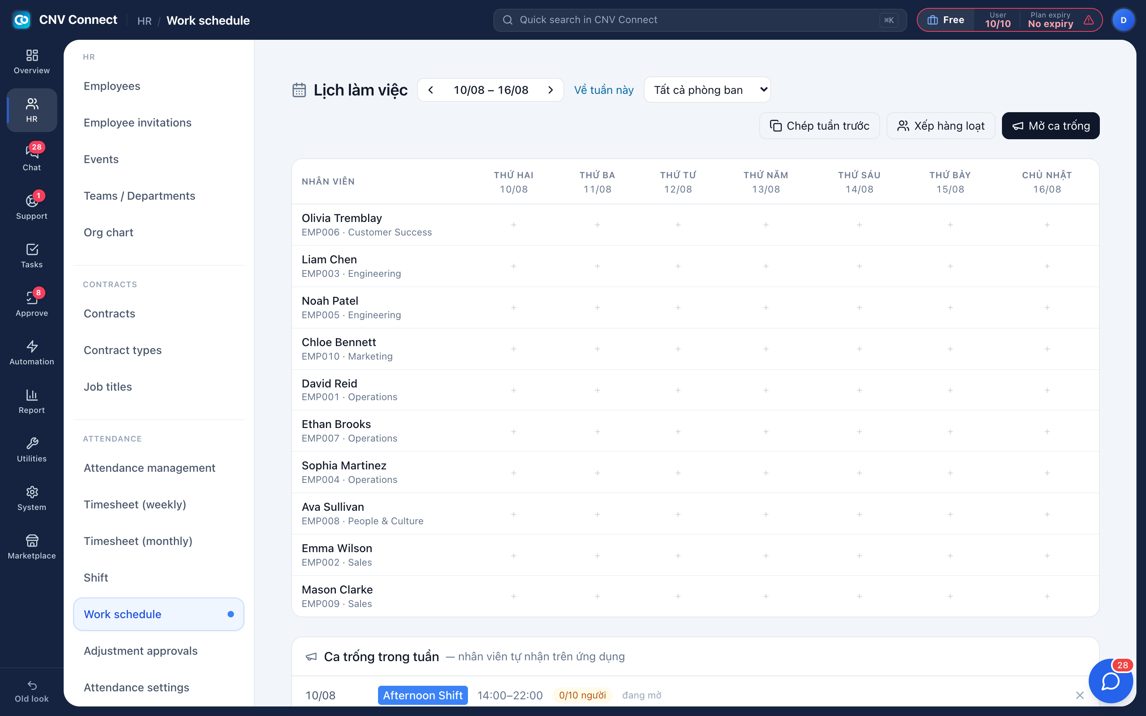The height and width of the screenshot is (716, 1146).
Task: Open Adjustment approvals menu item
Action: (159, 651)
